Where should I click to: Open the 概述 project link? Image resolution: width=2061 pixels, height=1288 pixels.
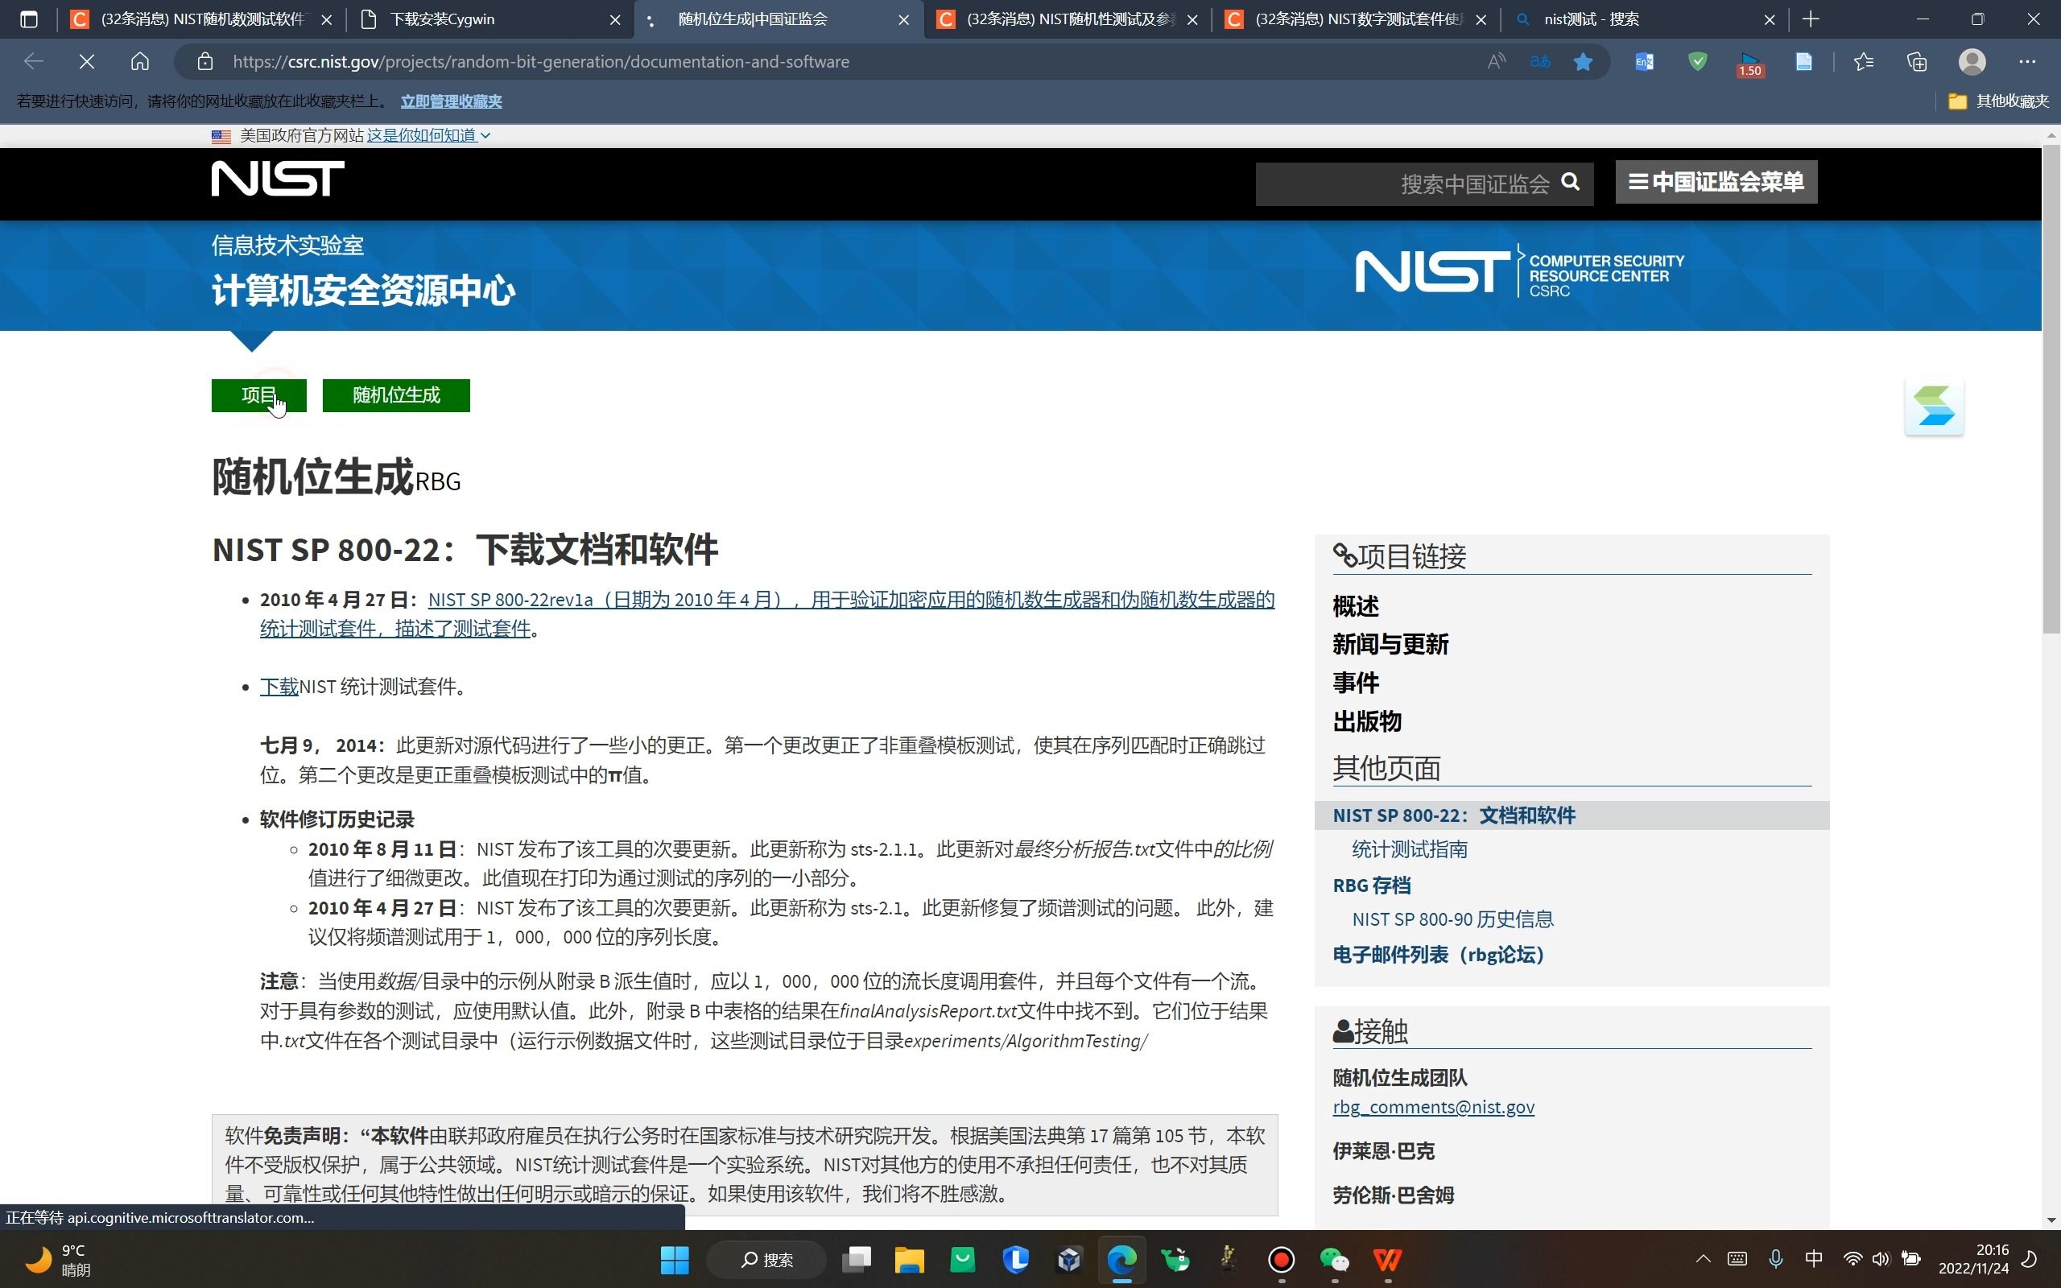pyautogui.click(x=1355, y=606)
